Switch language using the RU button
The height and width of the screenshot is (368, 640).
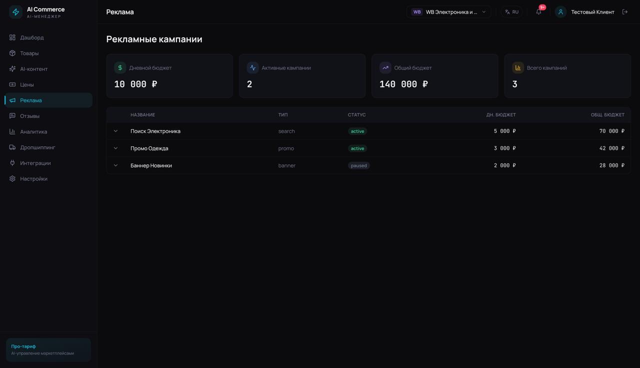click(511, 12)
